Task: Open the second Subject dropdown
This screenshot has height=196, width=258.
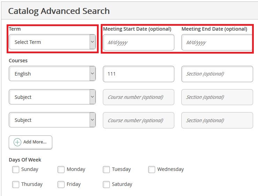Action: click(52, 97)
